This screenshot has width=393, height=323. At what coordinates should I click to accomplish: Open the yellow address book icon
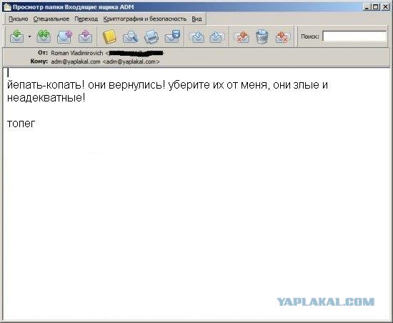[x=109, y=36]
